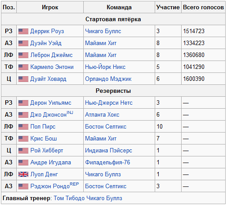This screenshot has height=205, width=227.
Task: Select vote count 1041290
Action: pyautogui.click(x=194, y=67)
